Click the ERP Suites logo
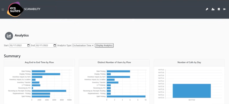Image resolution: width=229 pixels, height=104 pixels. pyautogui.click(x=14, y=9)
